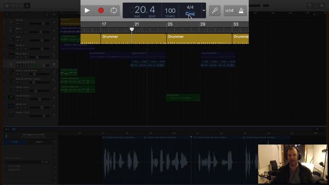
Task: Adjust the Compressed Vocal volume slider
Action: (40, 66)
